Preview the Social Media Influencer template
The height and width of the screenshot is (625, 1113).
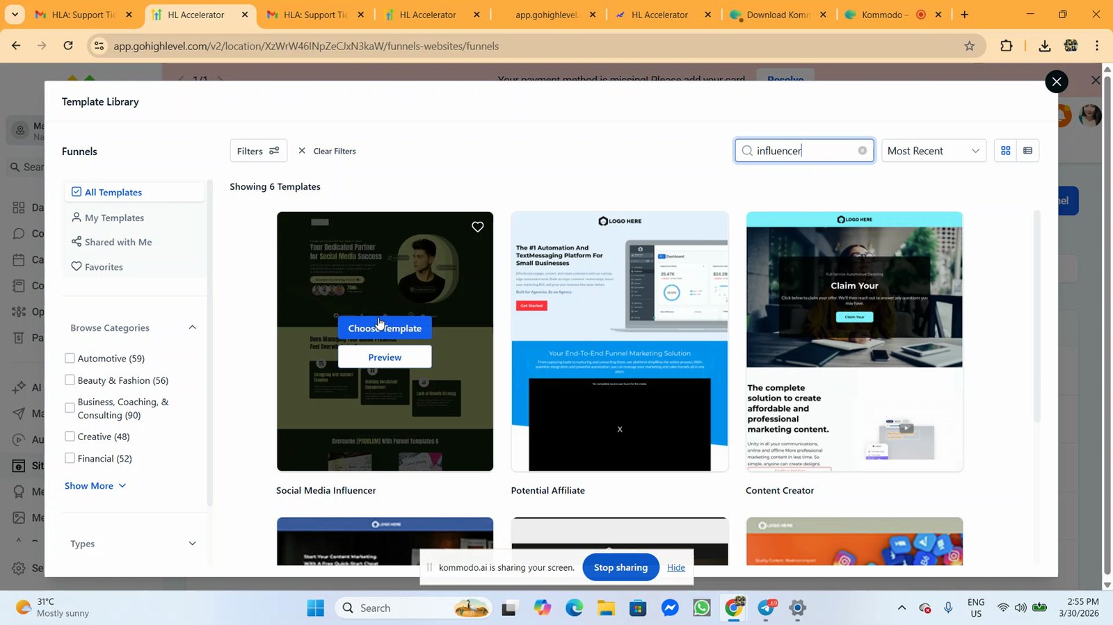tap(385, 357)
